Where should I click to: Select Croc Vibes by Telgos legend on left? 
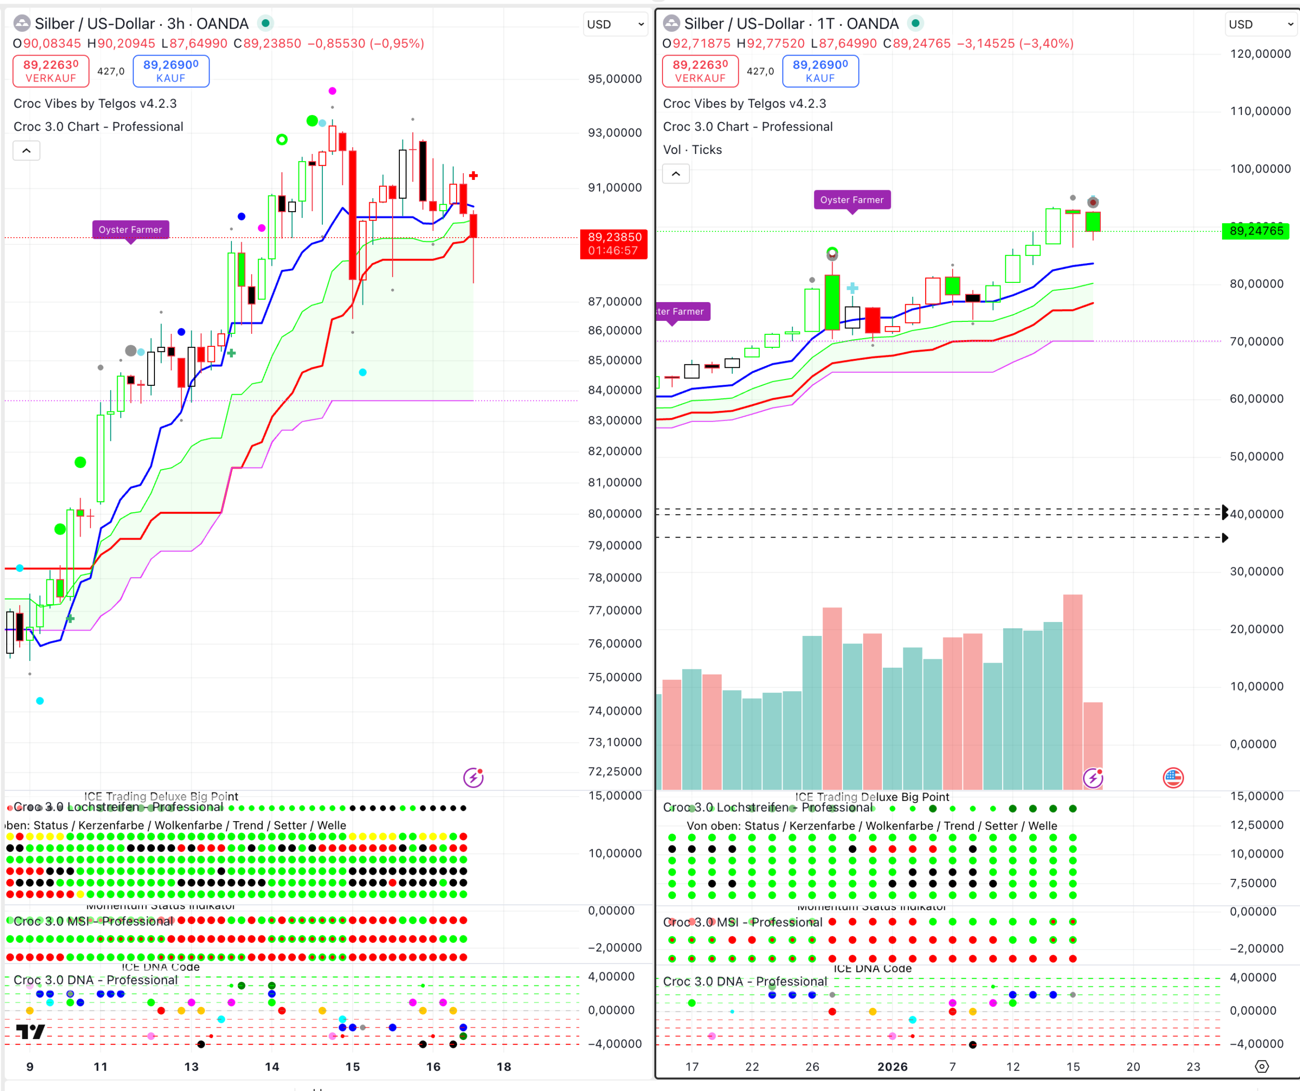click(95, 103)
